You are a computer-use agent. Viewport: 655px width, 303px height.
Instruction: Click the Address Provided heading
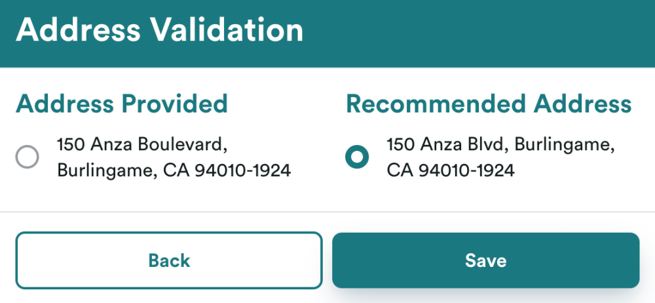point(122,104)
